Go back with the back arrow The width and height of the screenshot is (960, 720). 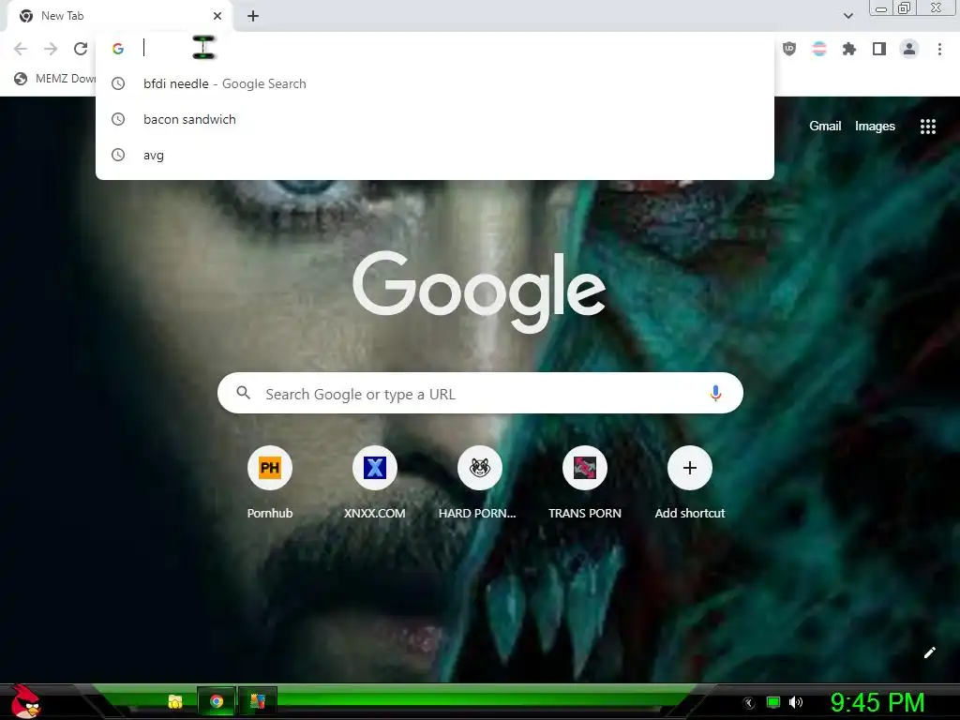coord(21,49)
